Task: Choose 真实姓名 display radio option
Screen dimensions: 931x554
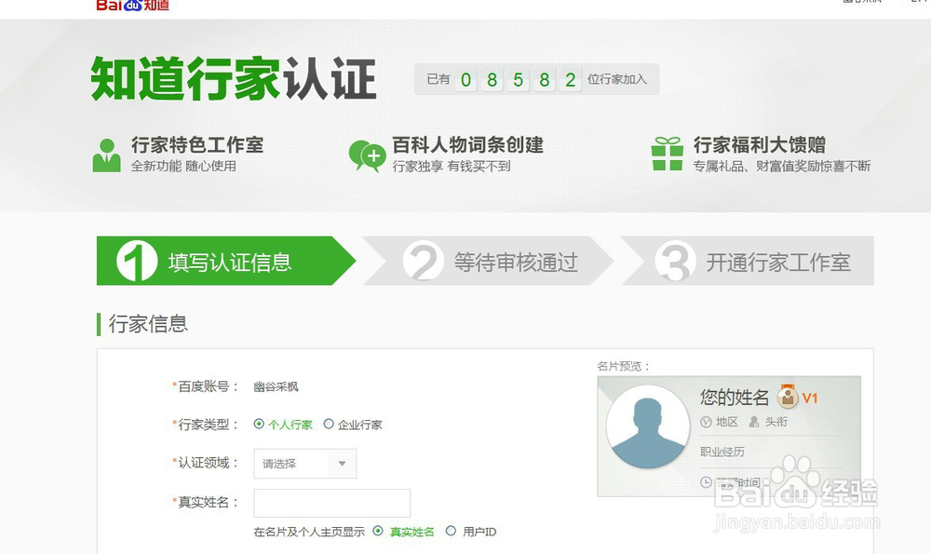Action: click(x=378, y=531)
